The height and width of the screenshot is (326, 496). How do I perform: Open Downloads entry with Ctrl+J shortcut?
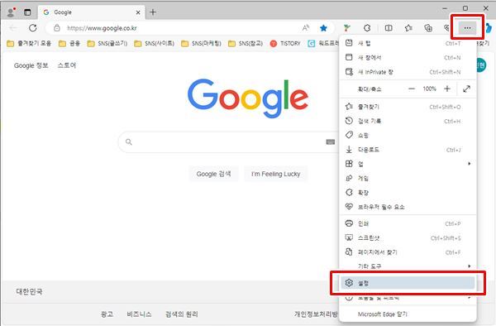[408, 150]
